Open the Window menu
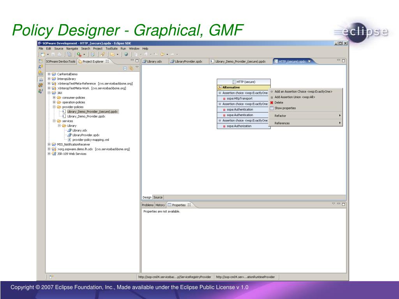399x299 pixels. pos(134,49)
